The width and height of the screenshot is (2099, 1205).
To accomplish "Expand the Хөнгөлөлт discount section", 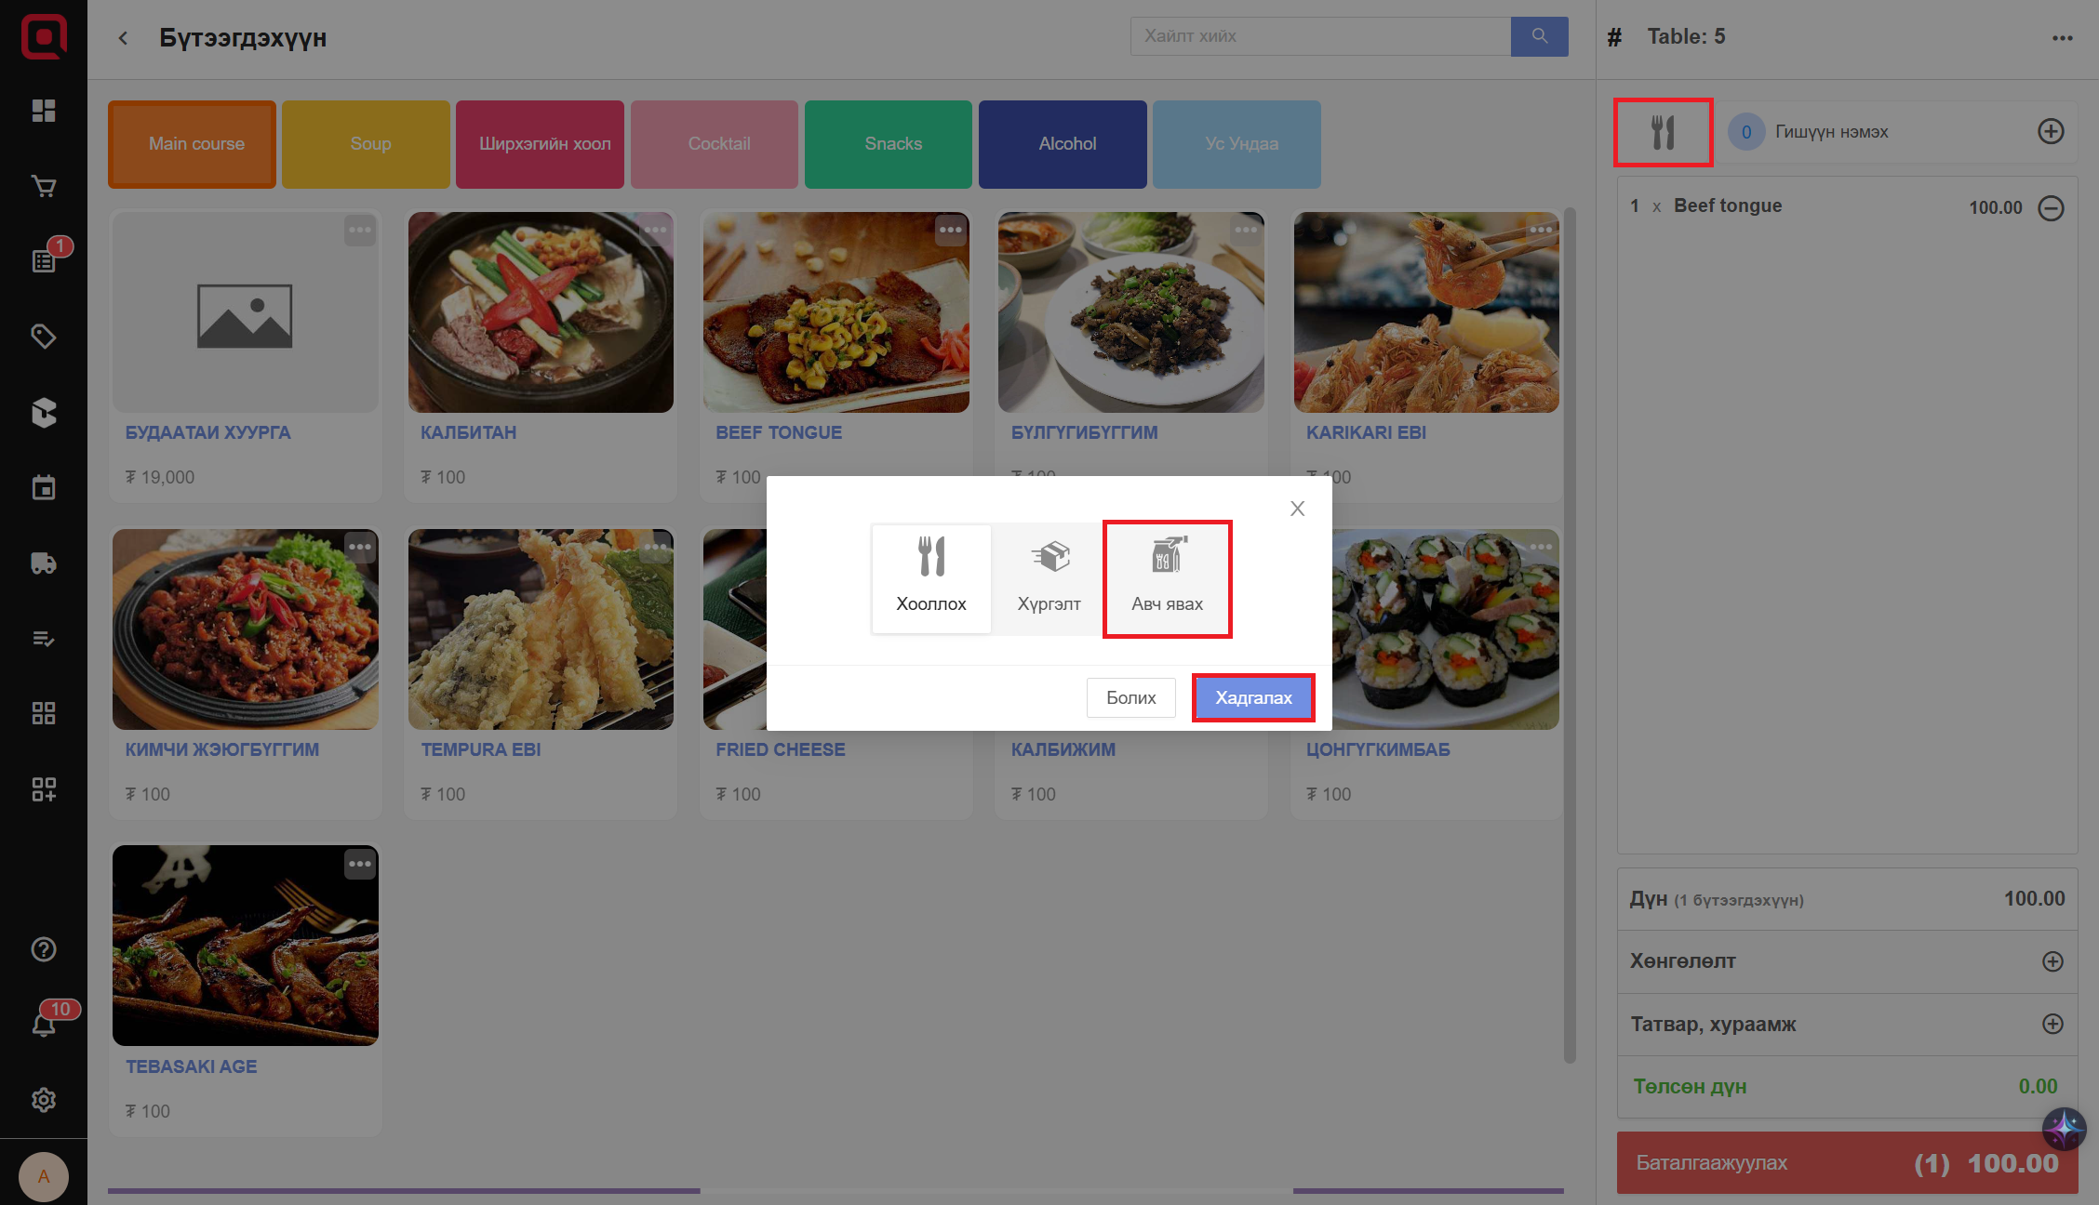I will point(2052,961).
